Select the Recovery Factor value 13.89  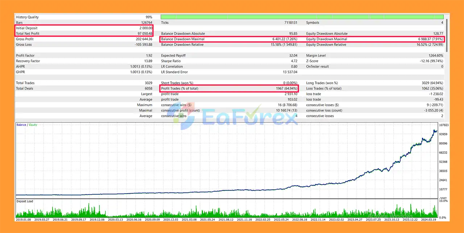(148, 61)
